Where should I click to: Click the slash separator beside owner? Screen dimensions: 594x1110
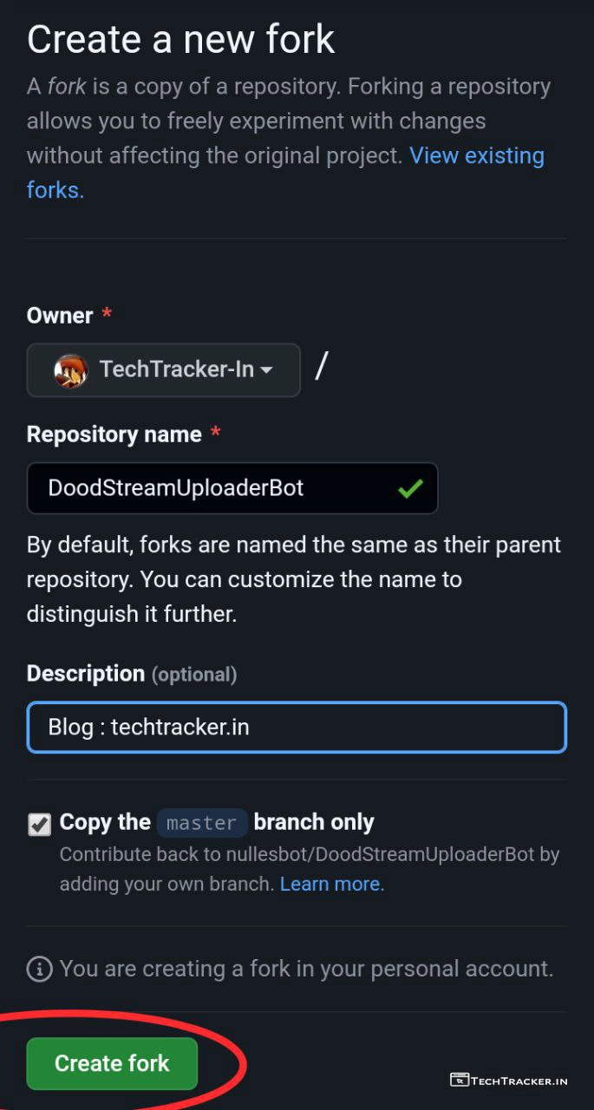(x=321, y=367)
